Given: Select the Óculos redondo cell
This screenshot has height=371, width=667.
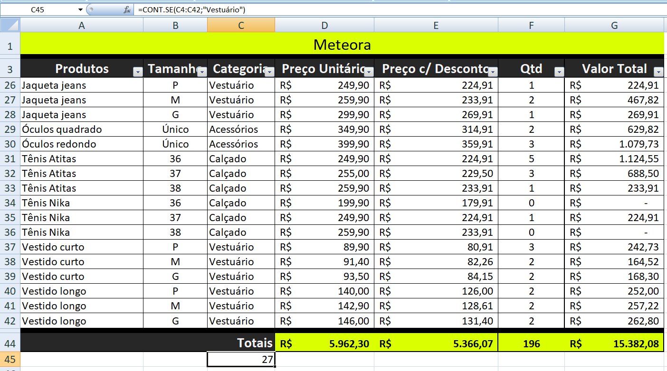Looking at the screenshot, I should click(x=82, y=144).
